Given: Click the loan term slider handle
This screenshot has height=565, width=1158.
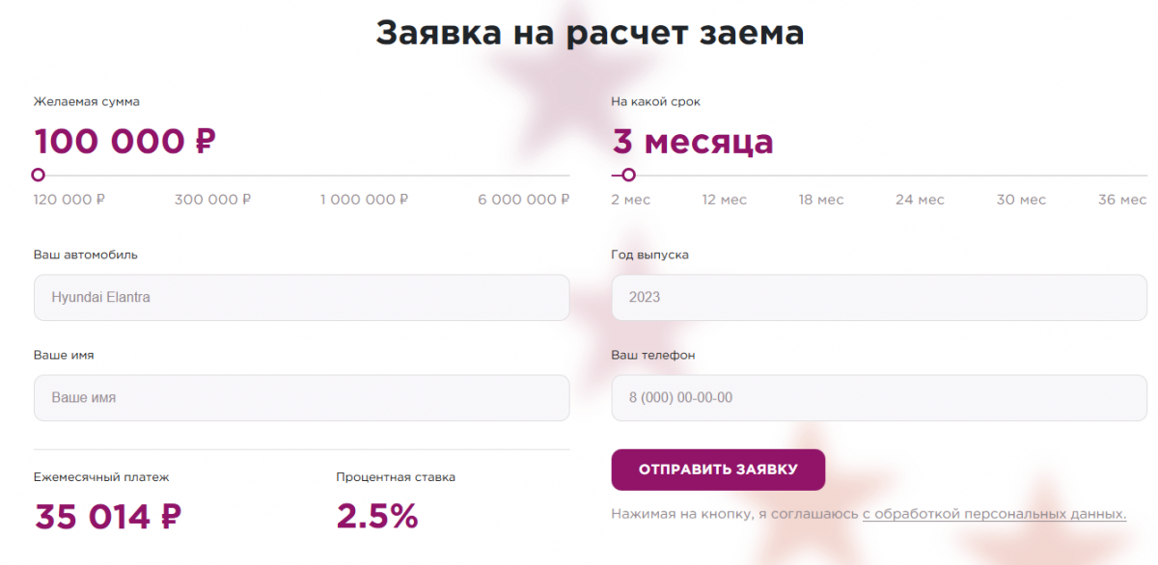Looking at the screenshot, I should click(628, 175).
